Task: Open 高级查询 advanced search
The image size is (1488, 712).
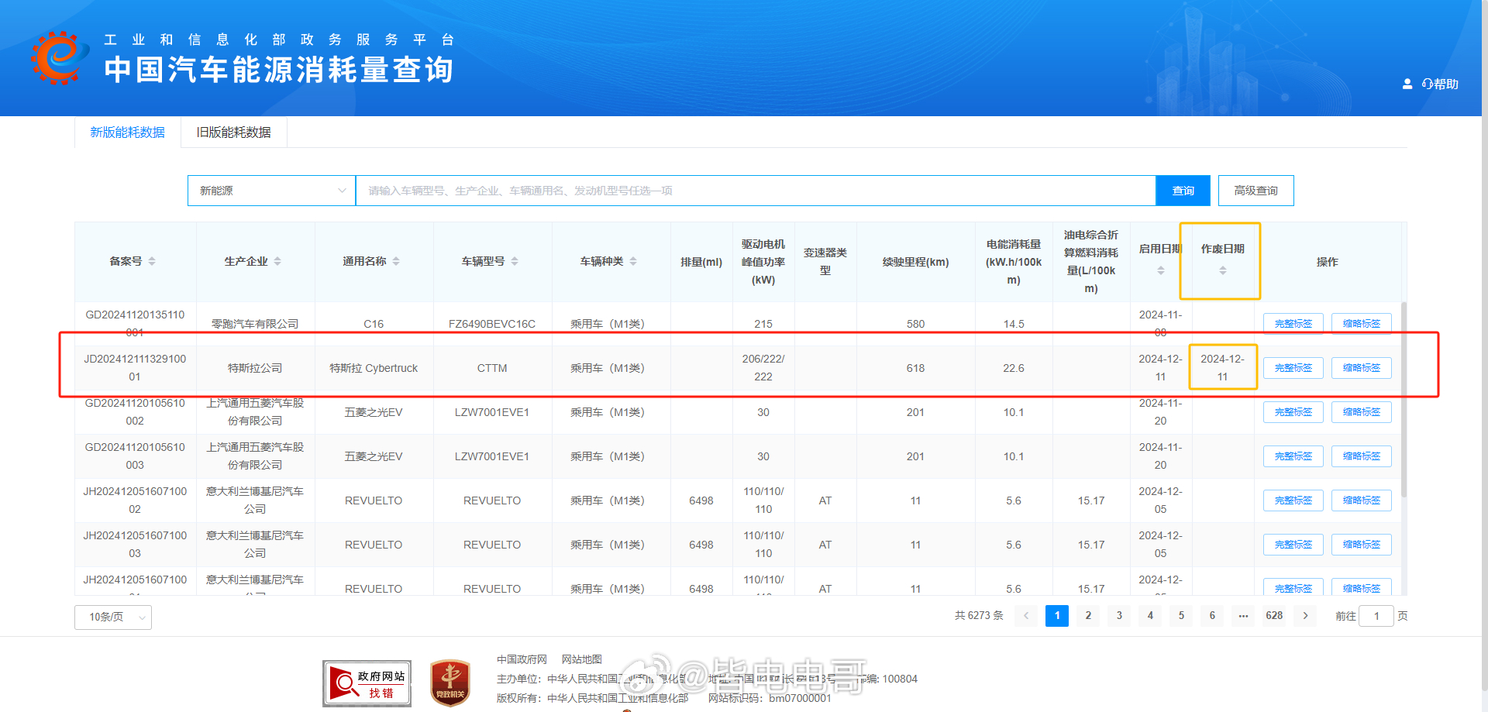Action: pos(1255,191)
